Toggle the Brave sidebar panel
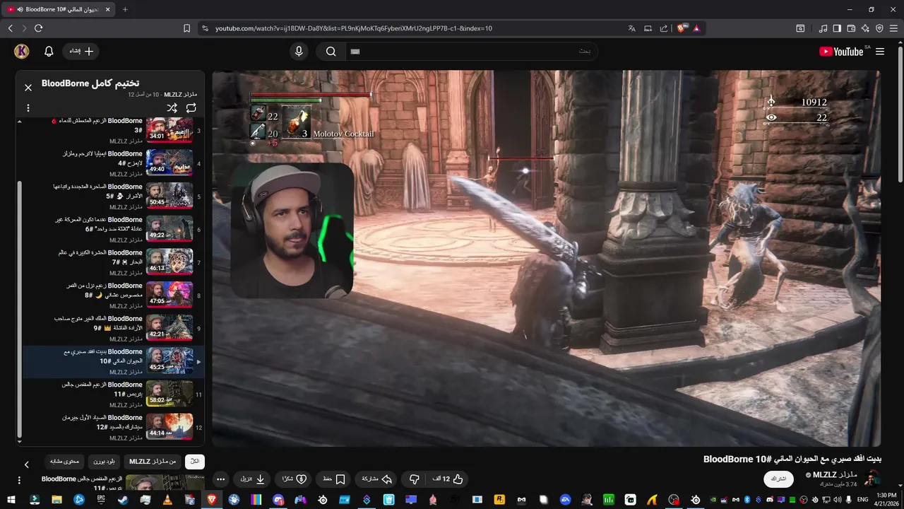This screenshot has height=509, width=904. click(837, 28)
